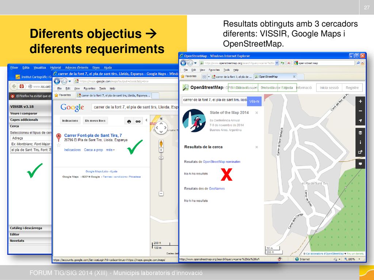Open Quick Tabs in OpenStreetMap window

click(x=204, y=77)
